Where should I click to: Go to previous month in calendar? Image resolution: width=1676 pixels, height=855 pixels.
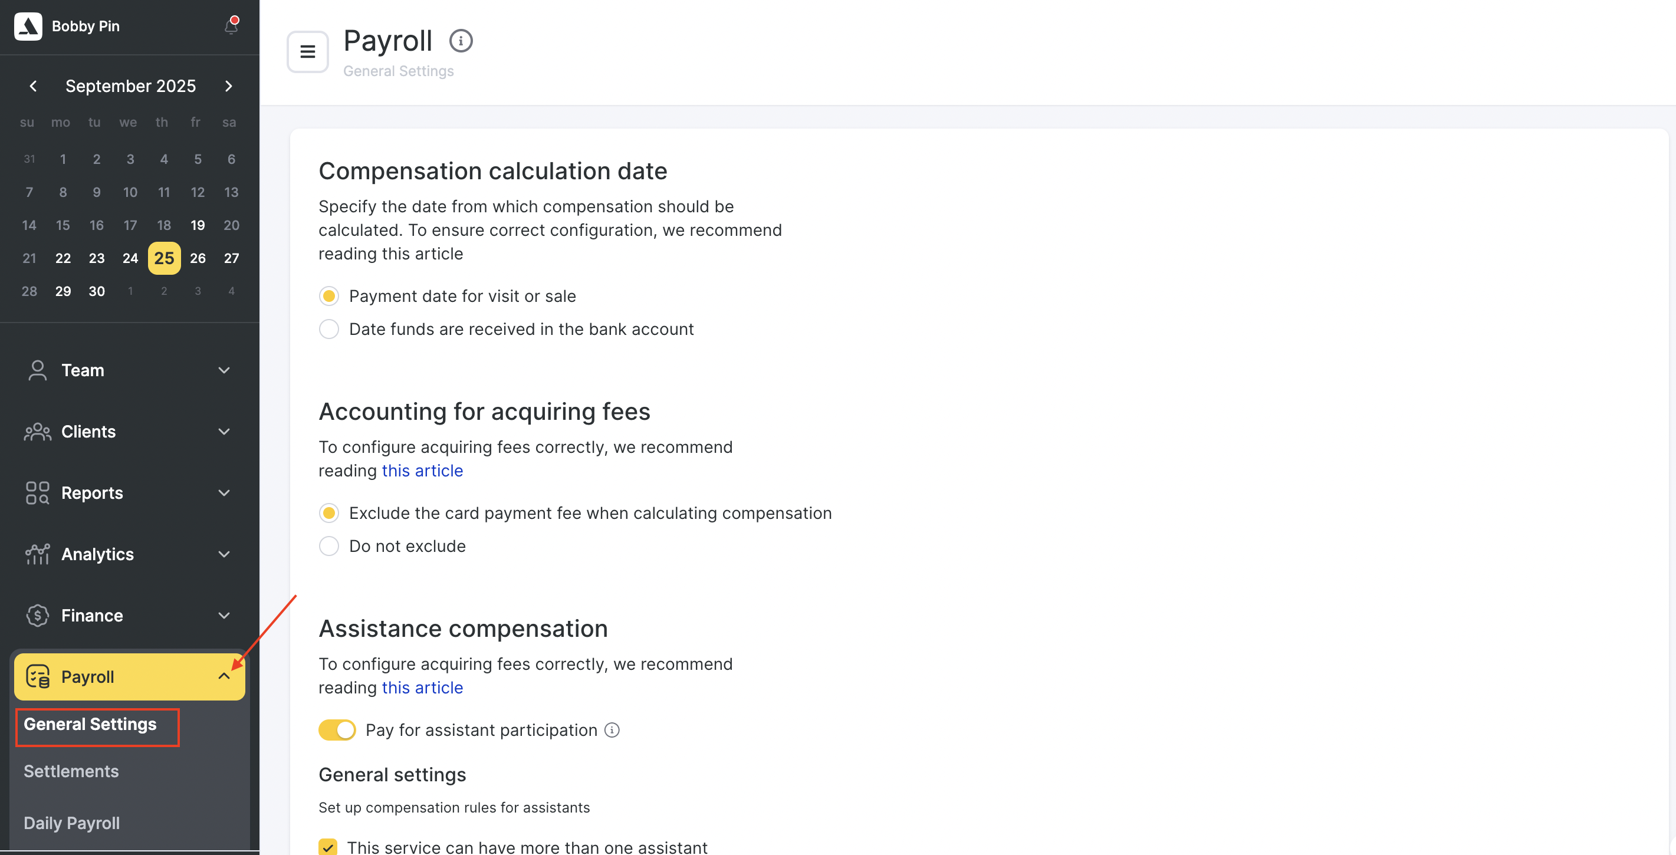(x=33, y=86)
